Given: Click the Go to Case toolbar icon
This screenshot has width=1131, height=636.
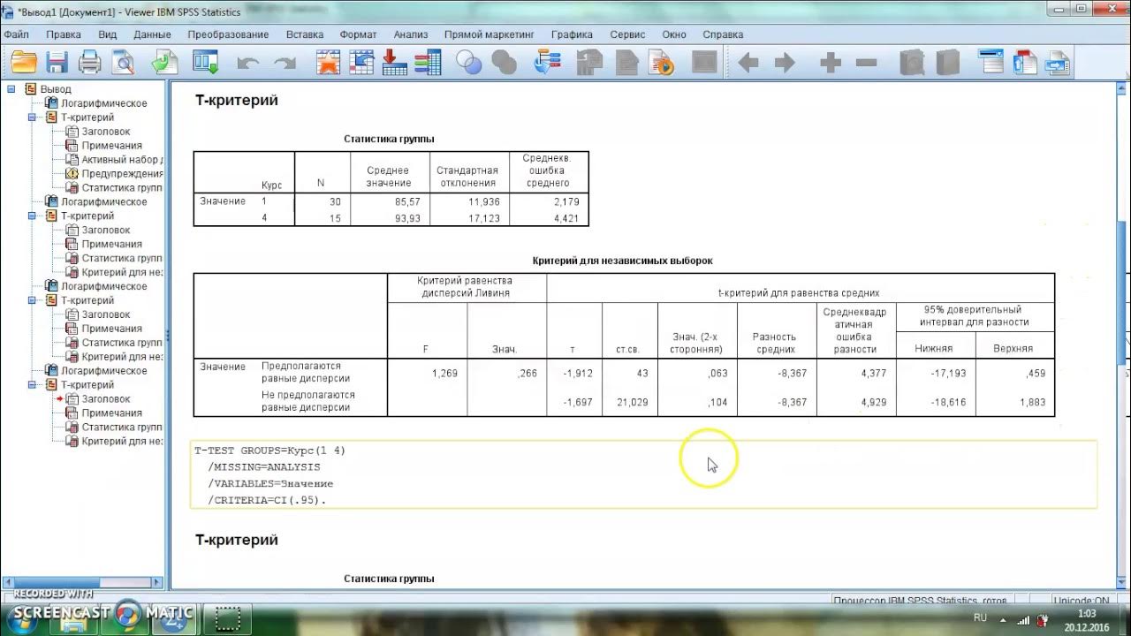Looking at the screenshot, I should pyautogui.click(x=361, y=63).
